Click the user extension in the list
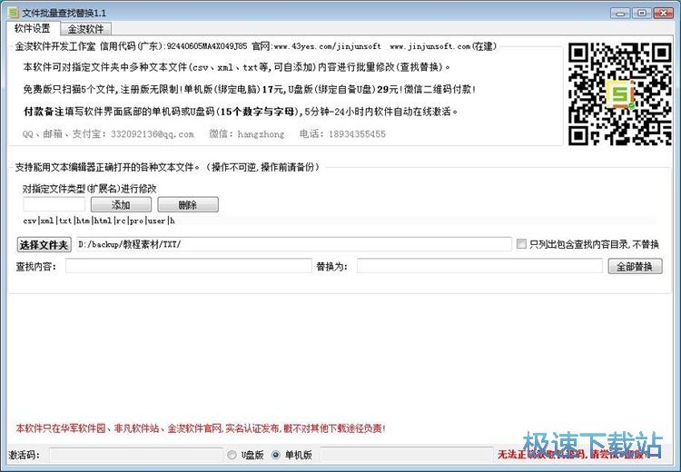This screenshot has width=681, height=472. pyautogui.click(x=156, y=221)
